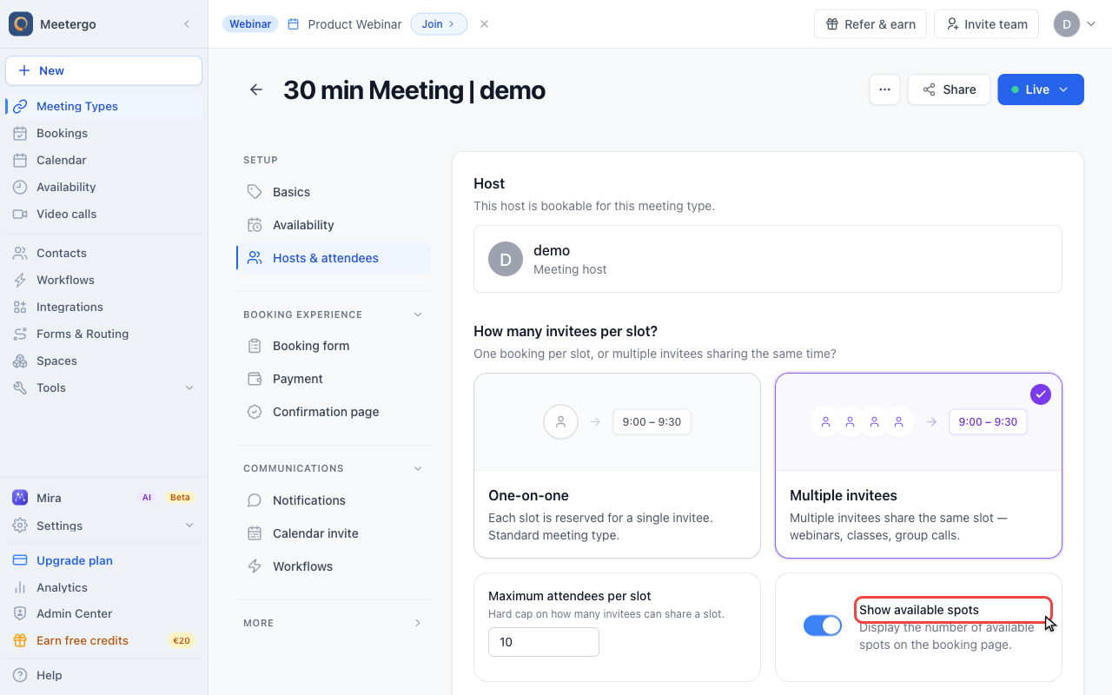Select the Availability setup tab

(334, 225)
